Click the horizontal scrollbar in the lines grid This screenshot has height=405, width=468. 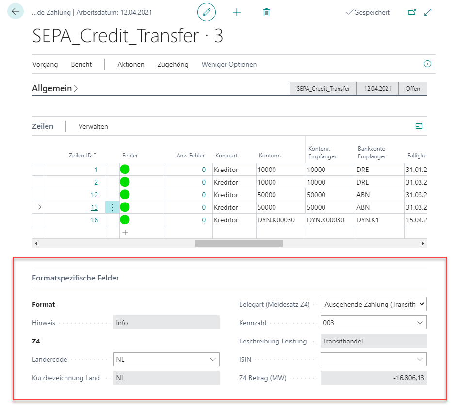point(239,243)
